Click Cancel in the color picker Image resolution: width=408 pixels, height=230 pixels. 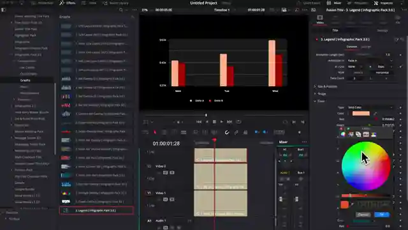pyautogui.click(x=363, y=215)
